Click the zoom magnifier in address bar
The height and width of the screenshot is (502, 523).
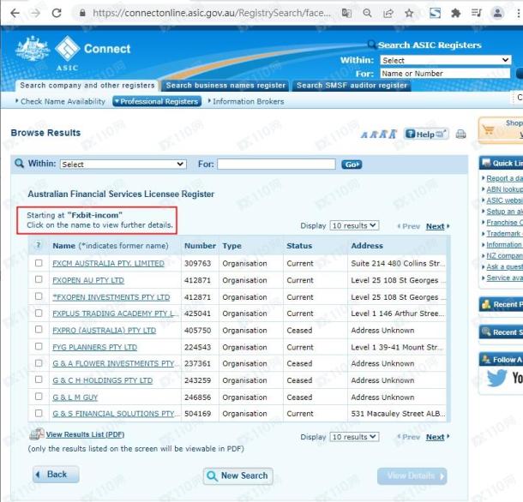[x=367, y=14]
